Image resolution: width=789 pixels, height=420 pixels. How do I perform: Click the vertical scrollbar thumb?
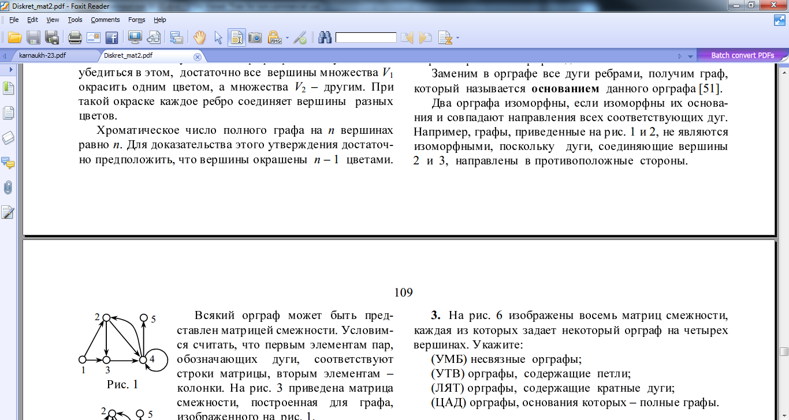click(784, 351)
